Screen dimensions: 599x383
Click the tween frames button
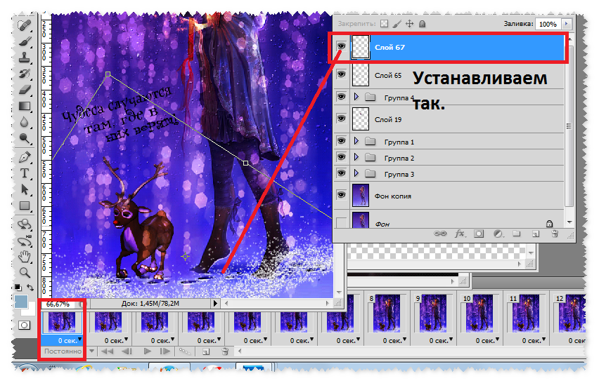(x=185, y=351)
